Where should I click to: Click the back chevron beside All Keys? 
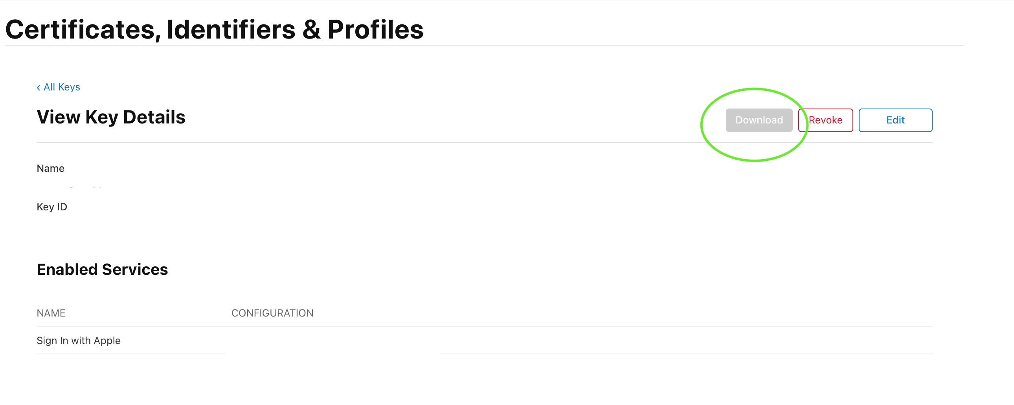[x=39, y=87]
